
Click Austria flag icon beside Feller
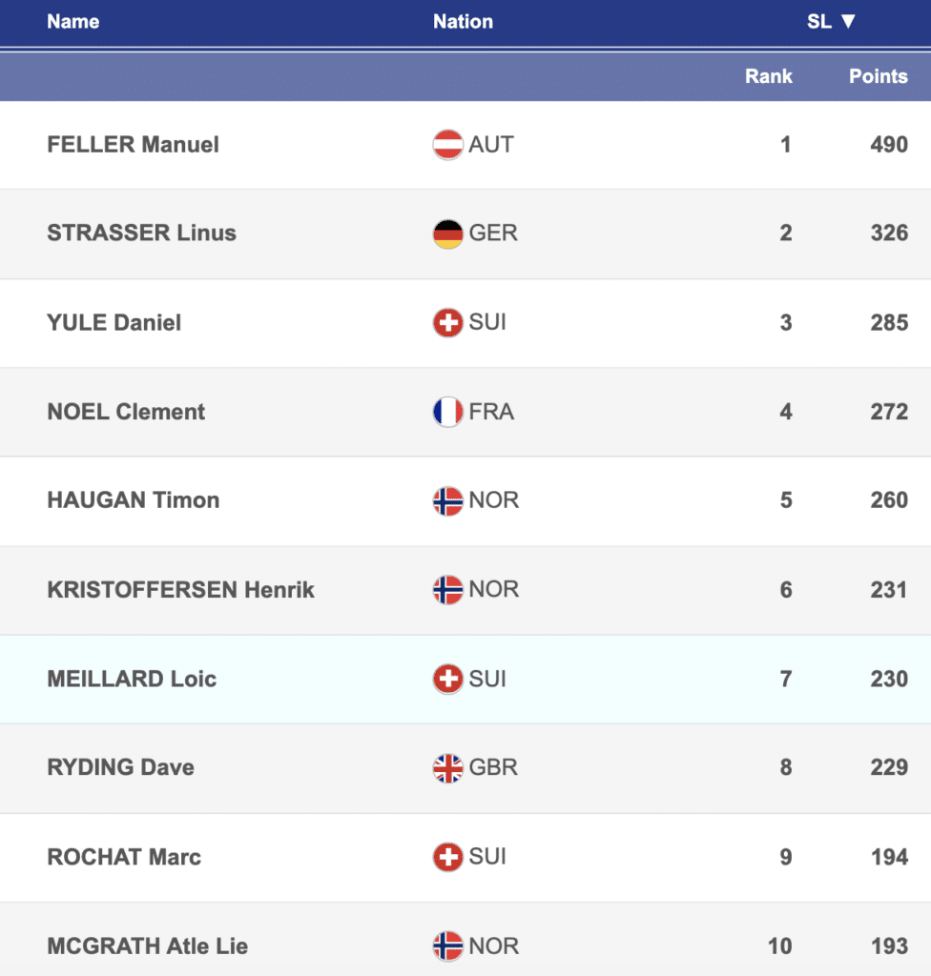tap(447, 145)
